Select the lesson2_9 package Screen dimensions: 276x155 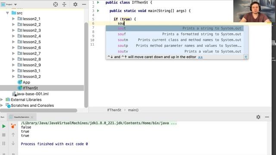point(31,65)
